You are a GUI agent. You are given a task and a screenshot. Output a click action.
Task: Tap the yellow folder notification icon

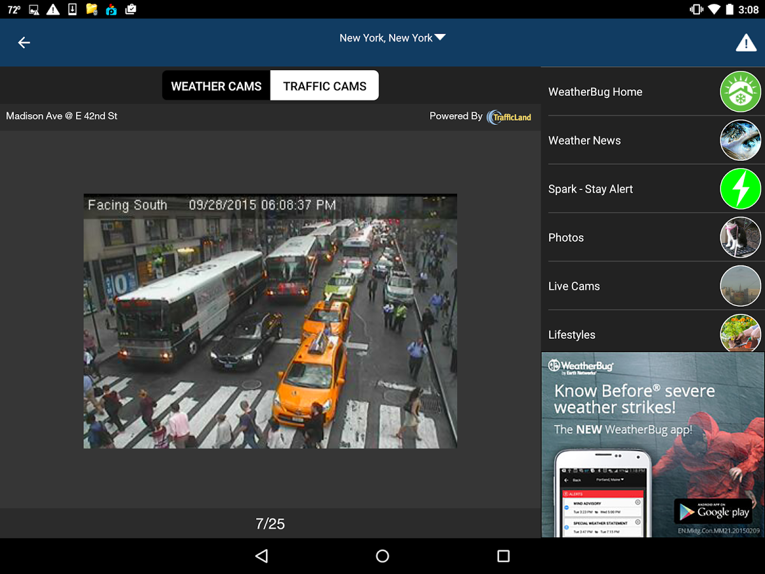(x=92, y=10)
